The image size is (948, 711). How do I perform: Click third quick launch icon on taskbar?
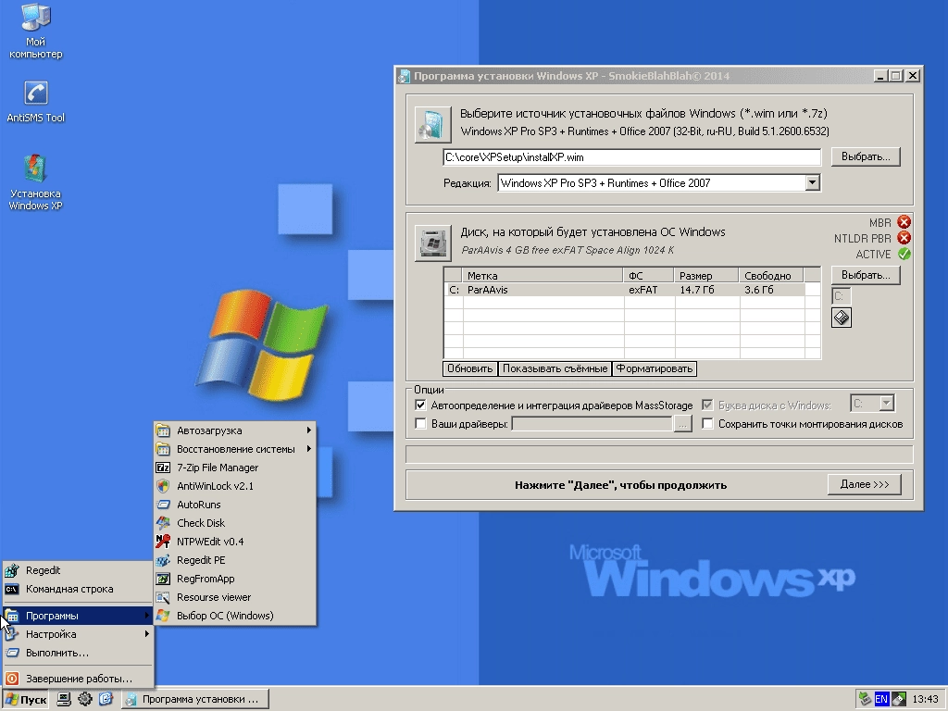click(106, 699)
